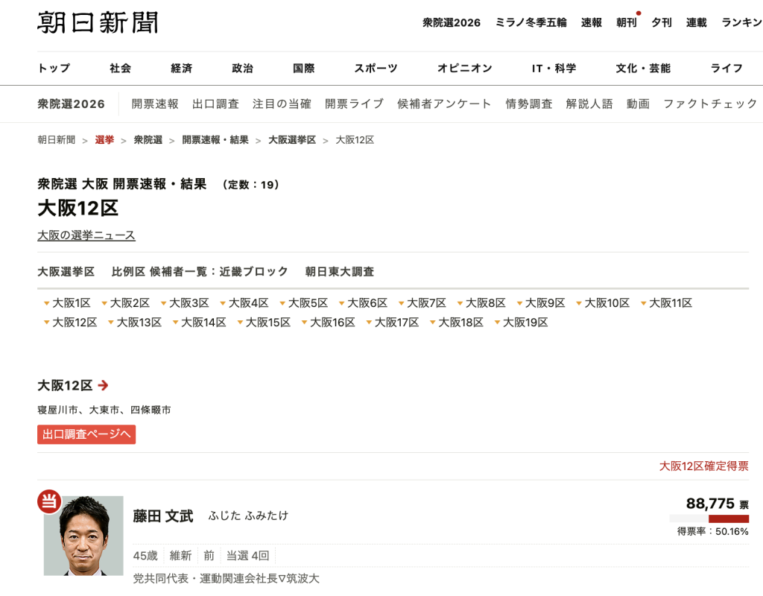Screen dimensions: 763x596
Task: Jump to 大阪15区 district anchor
Action: 267,323
